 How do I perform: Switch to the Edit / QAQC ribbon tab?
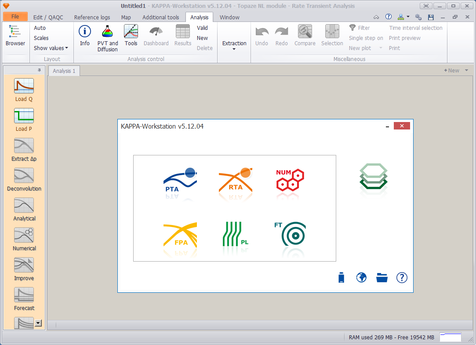(x=48, y=17)
